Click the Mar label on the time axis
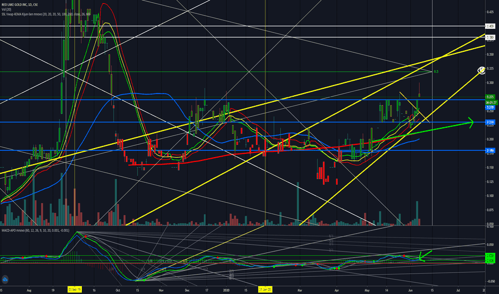Image resolution: width=499 pixels, height=294 pixels. click(x=299, y=290)
